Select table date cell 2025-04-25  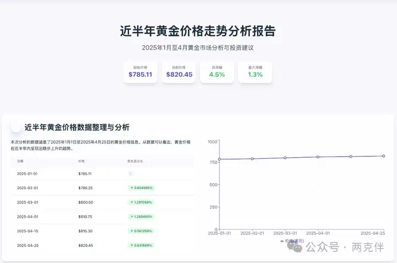click(28, 245)
